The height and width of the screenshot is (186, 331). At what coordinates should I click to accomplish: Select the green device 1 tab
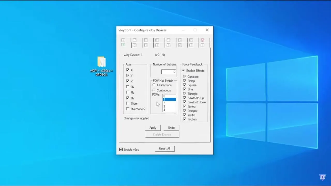coord(123,45)
